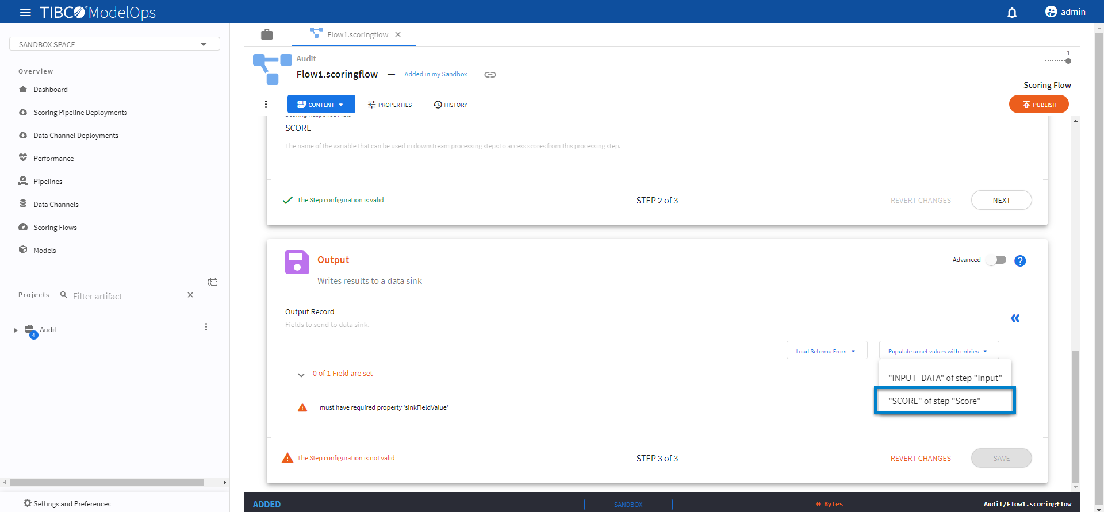Click the Scoring Flows gauge icon
The height and width of the screenshot is (512, 1104).
coord(23,227)
